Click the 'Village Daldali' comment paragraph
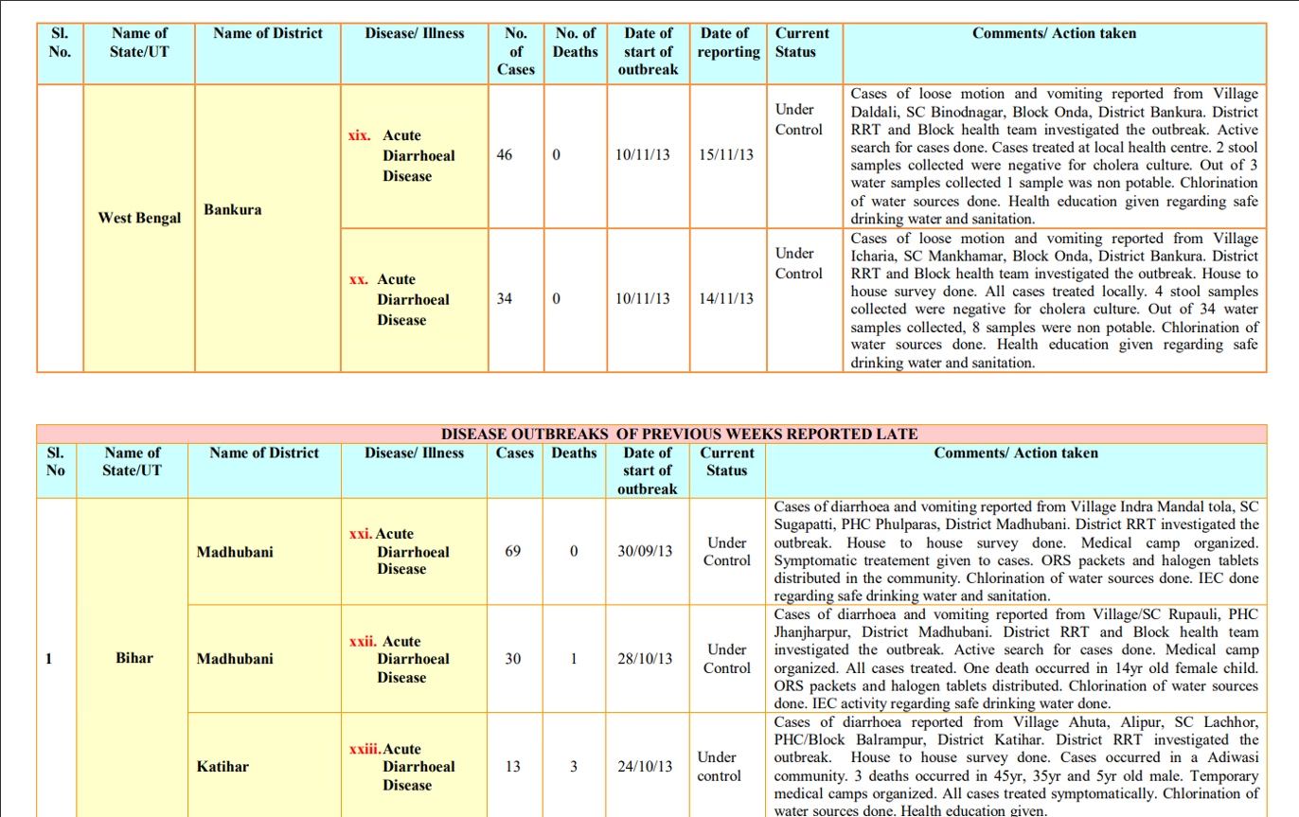 tap(1054, 156)
